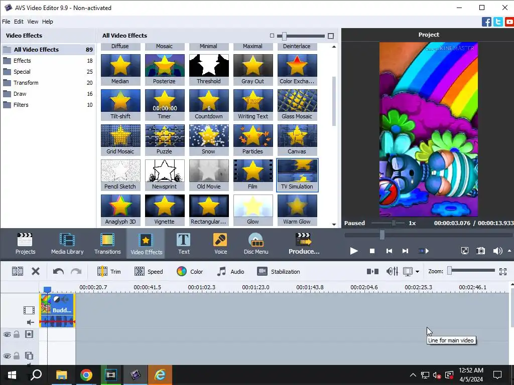Viewport: 514px width, 385px height.
Task: Adjust the playback speed slider
Action: (x=393, y=223)
